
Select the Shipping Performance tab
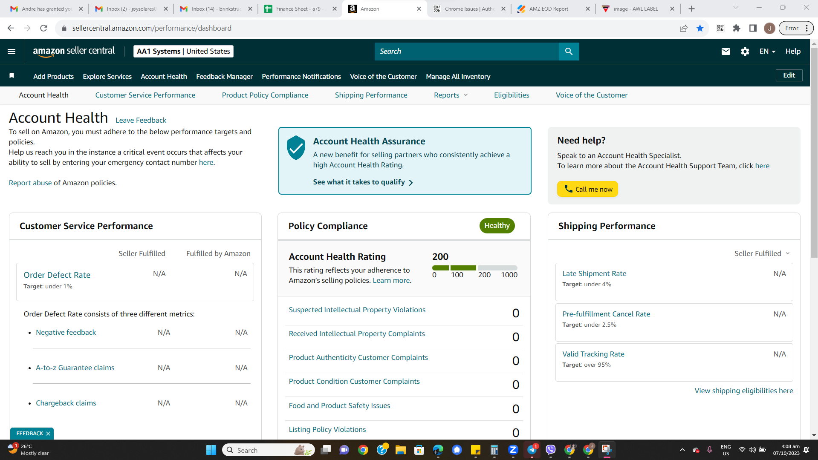tap(371, 95)
